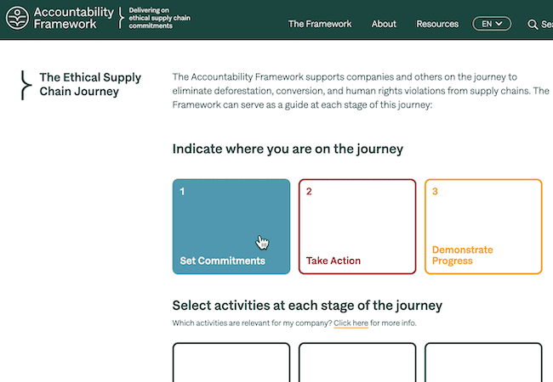Click the Accountability Framework circular logo icon
This screenshot has width=553, height=382.
coord(17,18)
